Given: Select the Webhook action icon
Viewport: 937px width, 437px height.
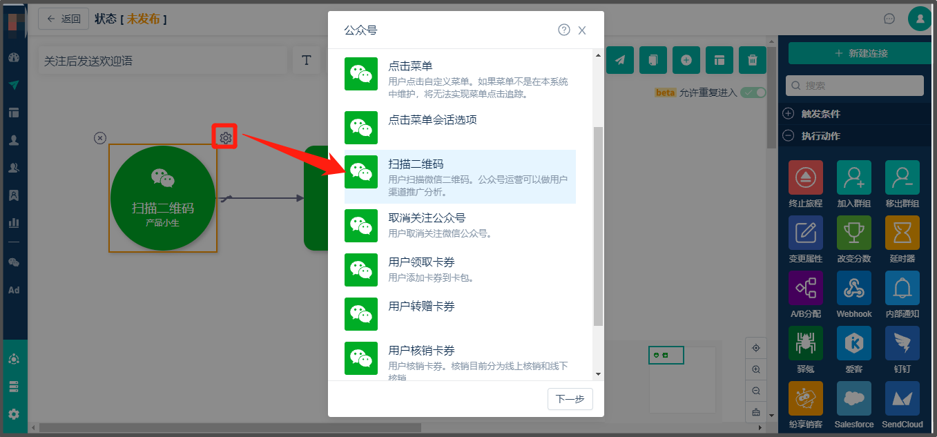Looking at the screenshot, I should coord(854,288).
